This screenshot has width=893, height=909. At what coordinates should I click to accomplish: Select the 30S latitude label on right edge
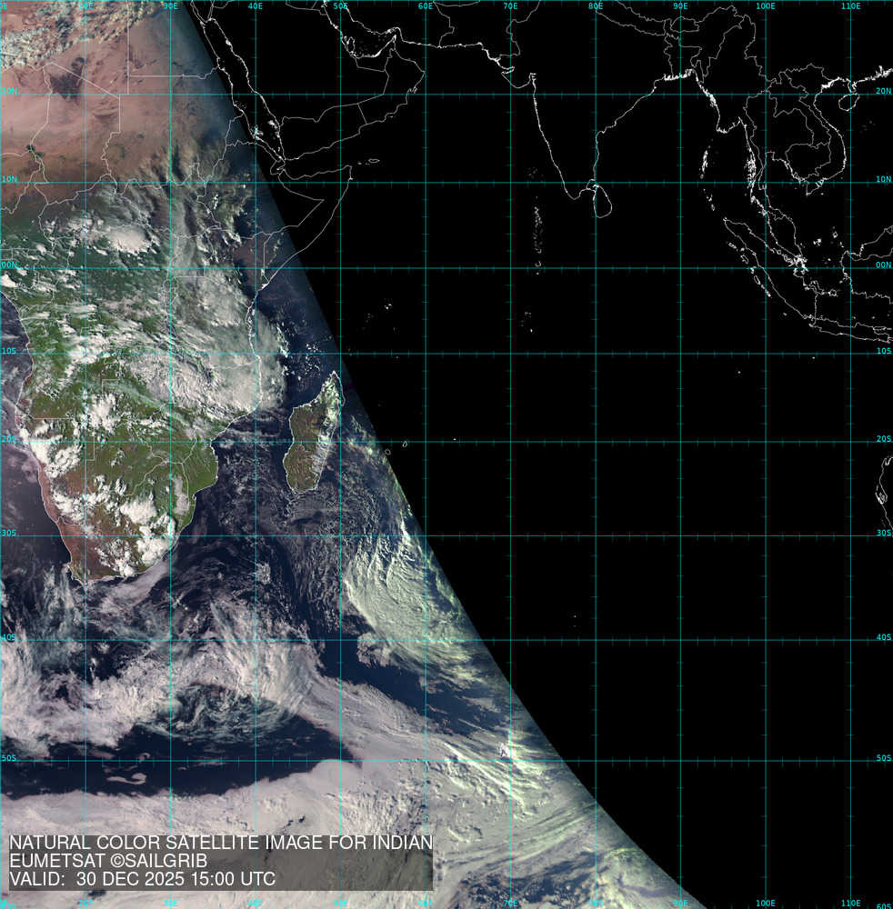[x=883, y=533]
